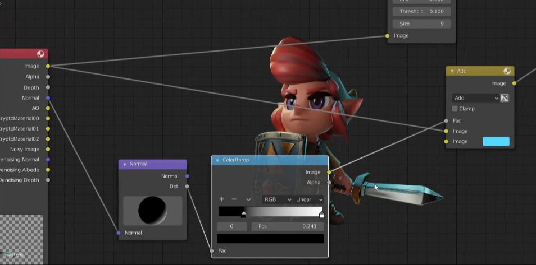Click the active stop index field 0
Viewport: 536px width, 265px height.
(x=232, y=226)
